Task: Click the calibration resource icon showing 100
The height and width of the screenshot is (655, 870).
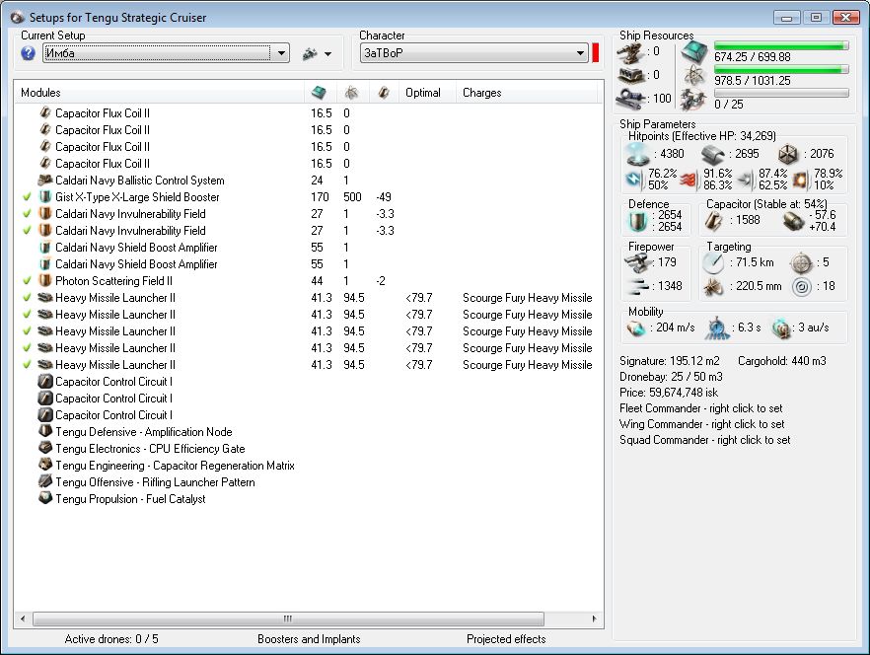Action: [630, 99]
